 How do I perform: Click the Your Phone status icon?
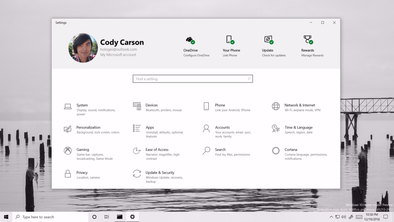[230, 40]
